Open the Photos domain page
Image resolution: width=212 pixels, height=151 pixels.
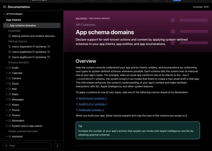[16, 115]
